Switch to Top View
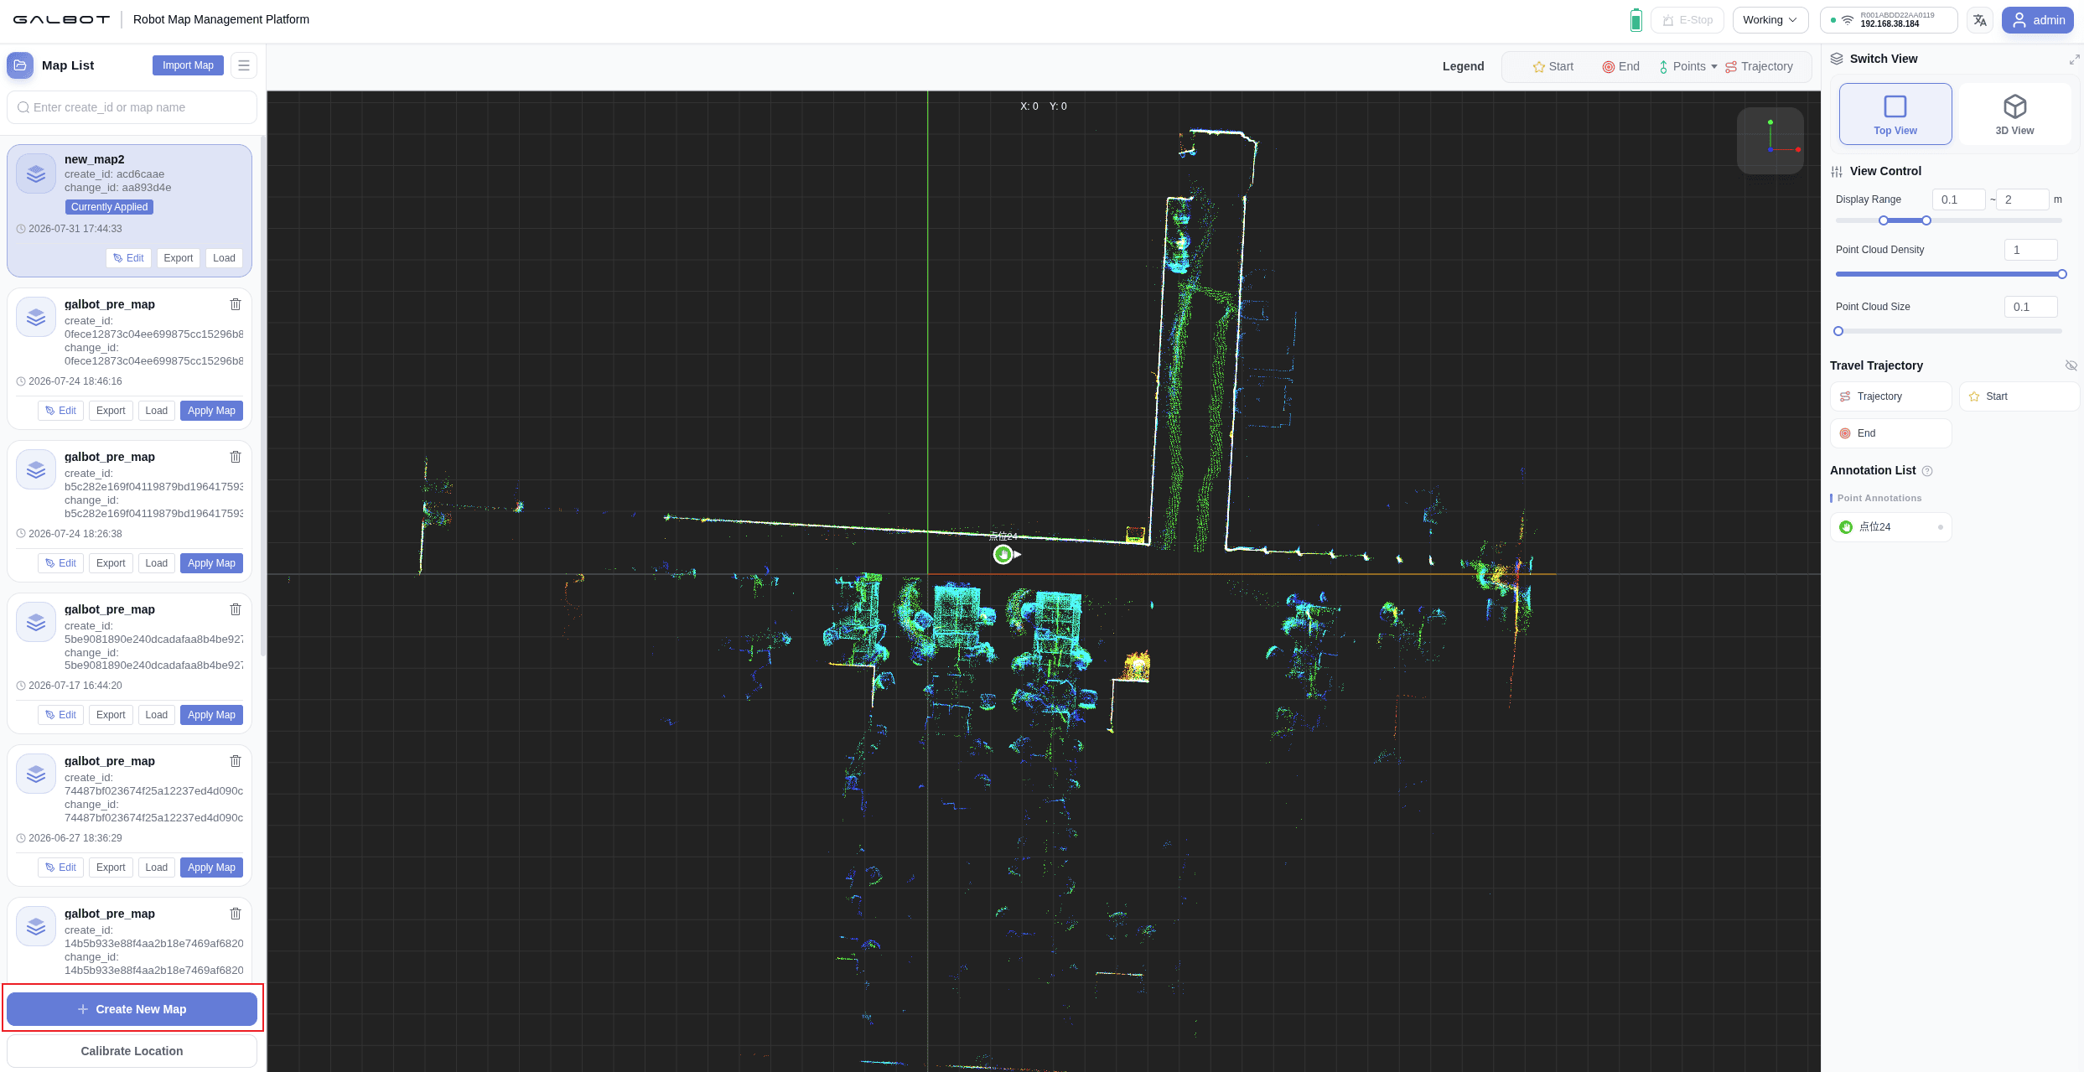 pos(1895,114)
